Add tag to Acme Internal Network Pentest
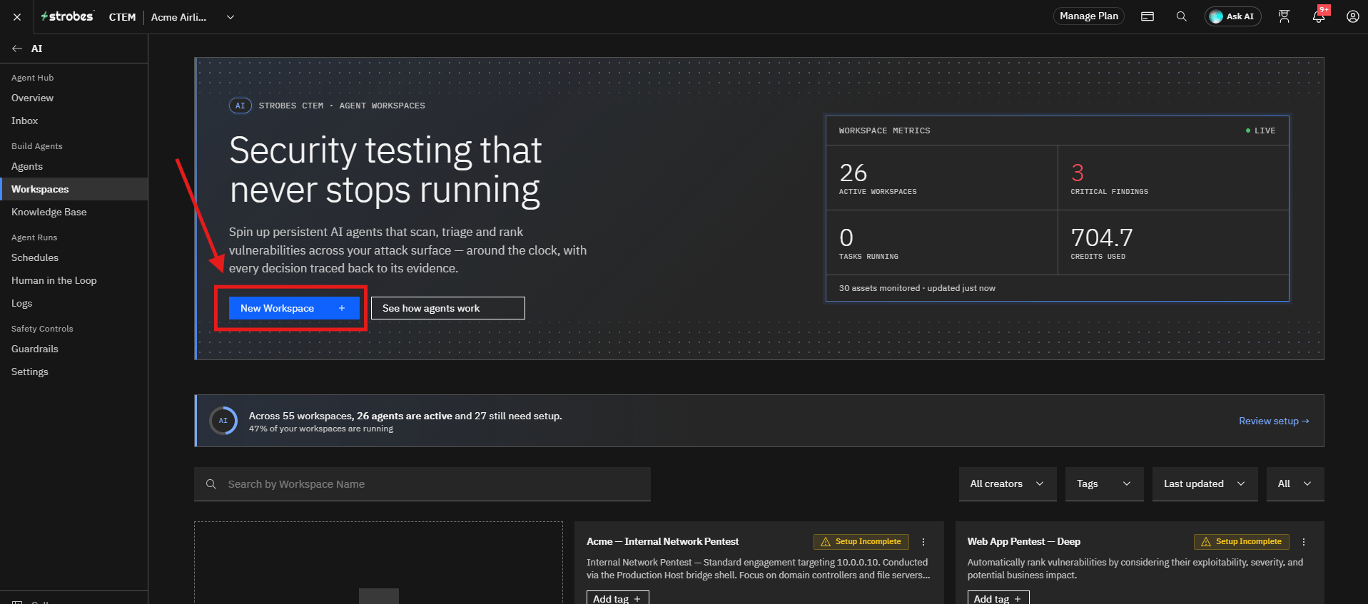 coord(617,598)
